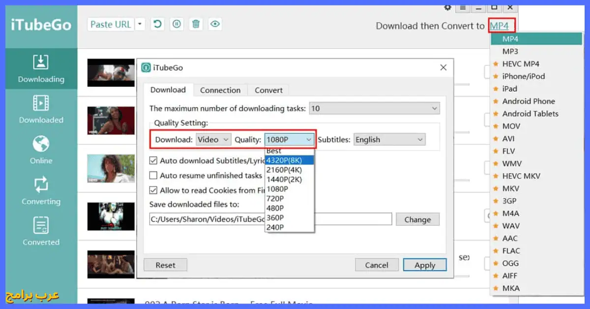Open the Download type Video dropdown

(x=213, y=140)
